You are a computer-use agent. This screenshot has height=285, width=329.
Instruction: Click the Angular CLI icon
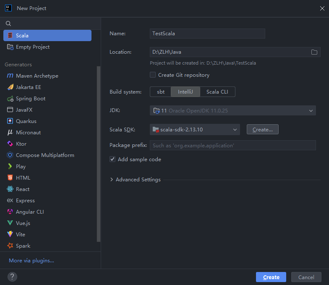(10, 212)
